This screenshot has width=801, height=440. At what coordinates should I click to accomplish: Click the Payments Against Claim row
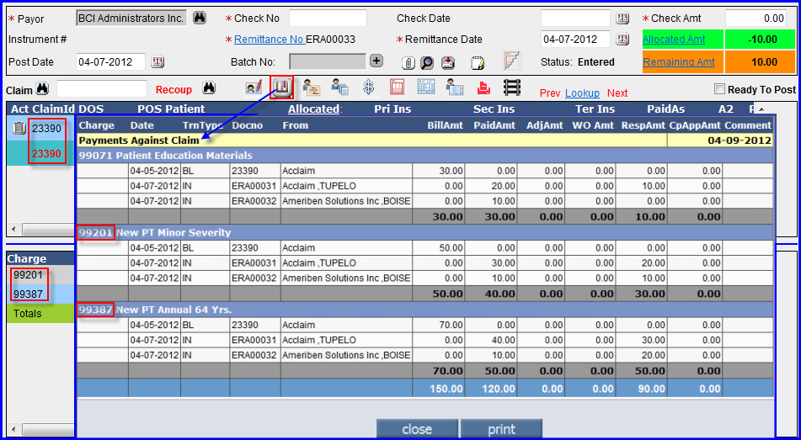[x=372, y=140]
